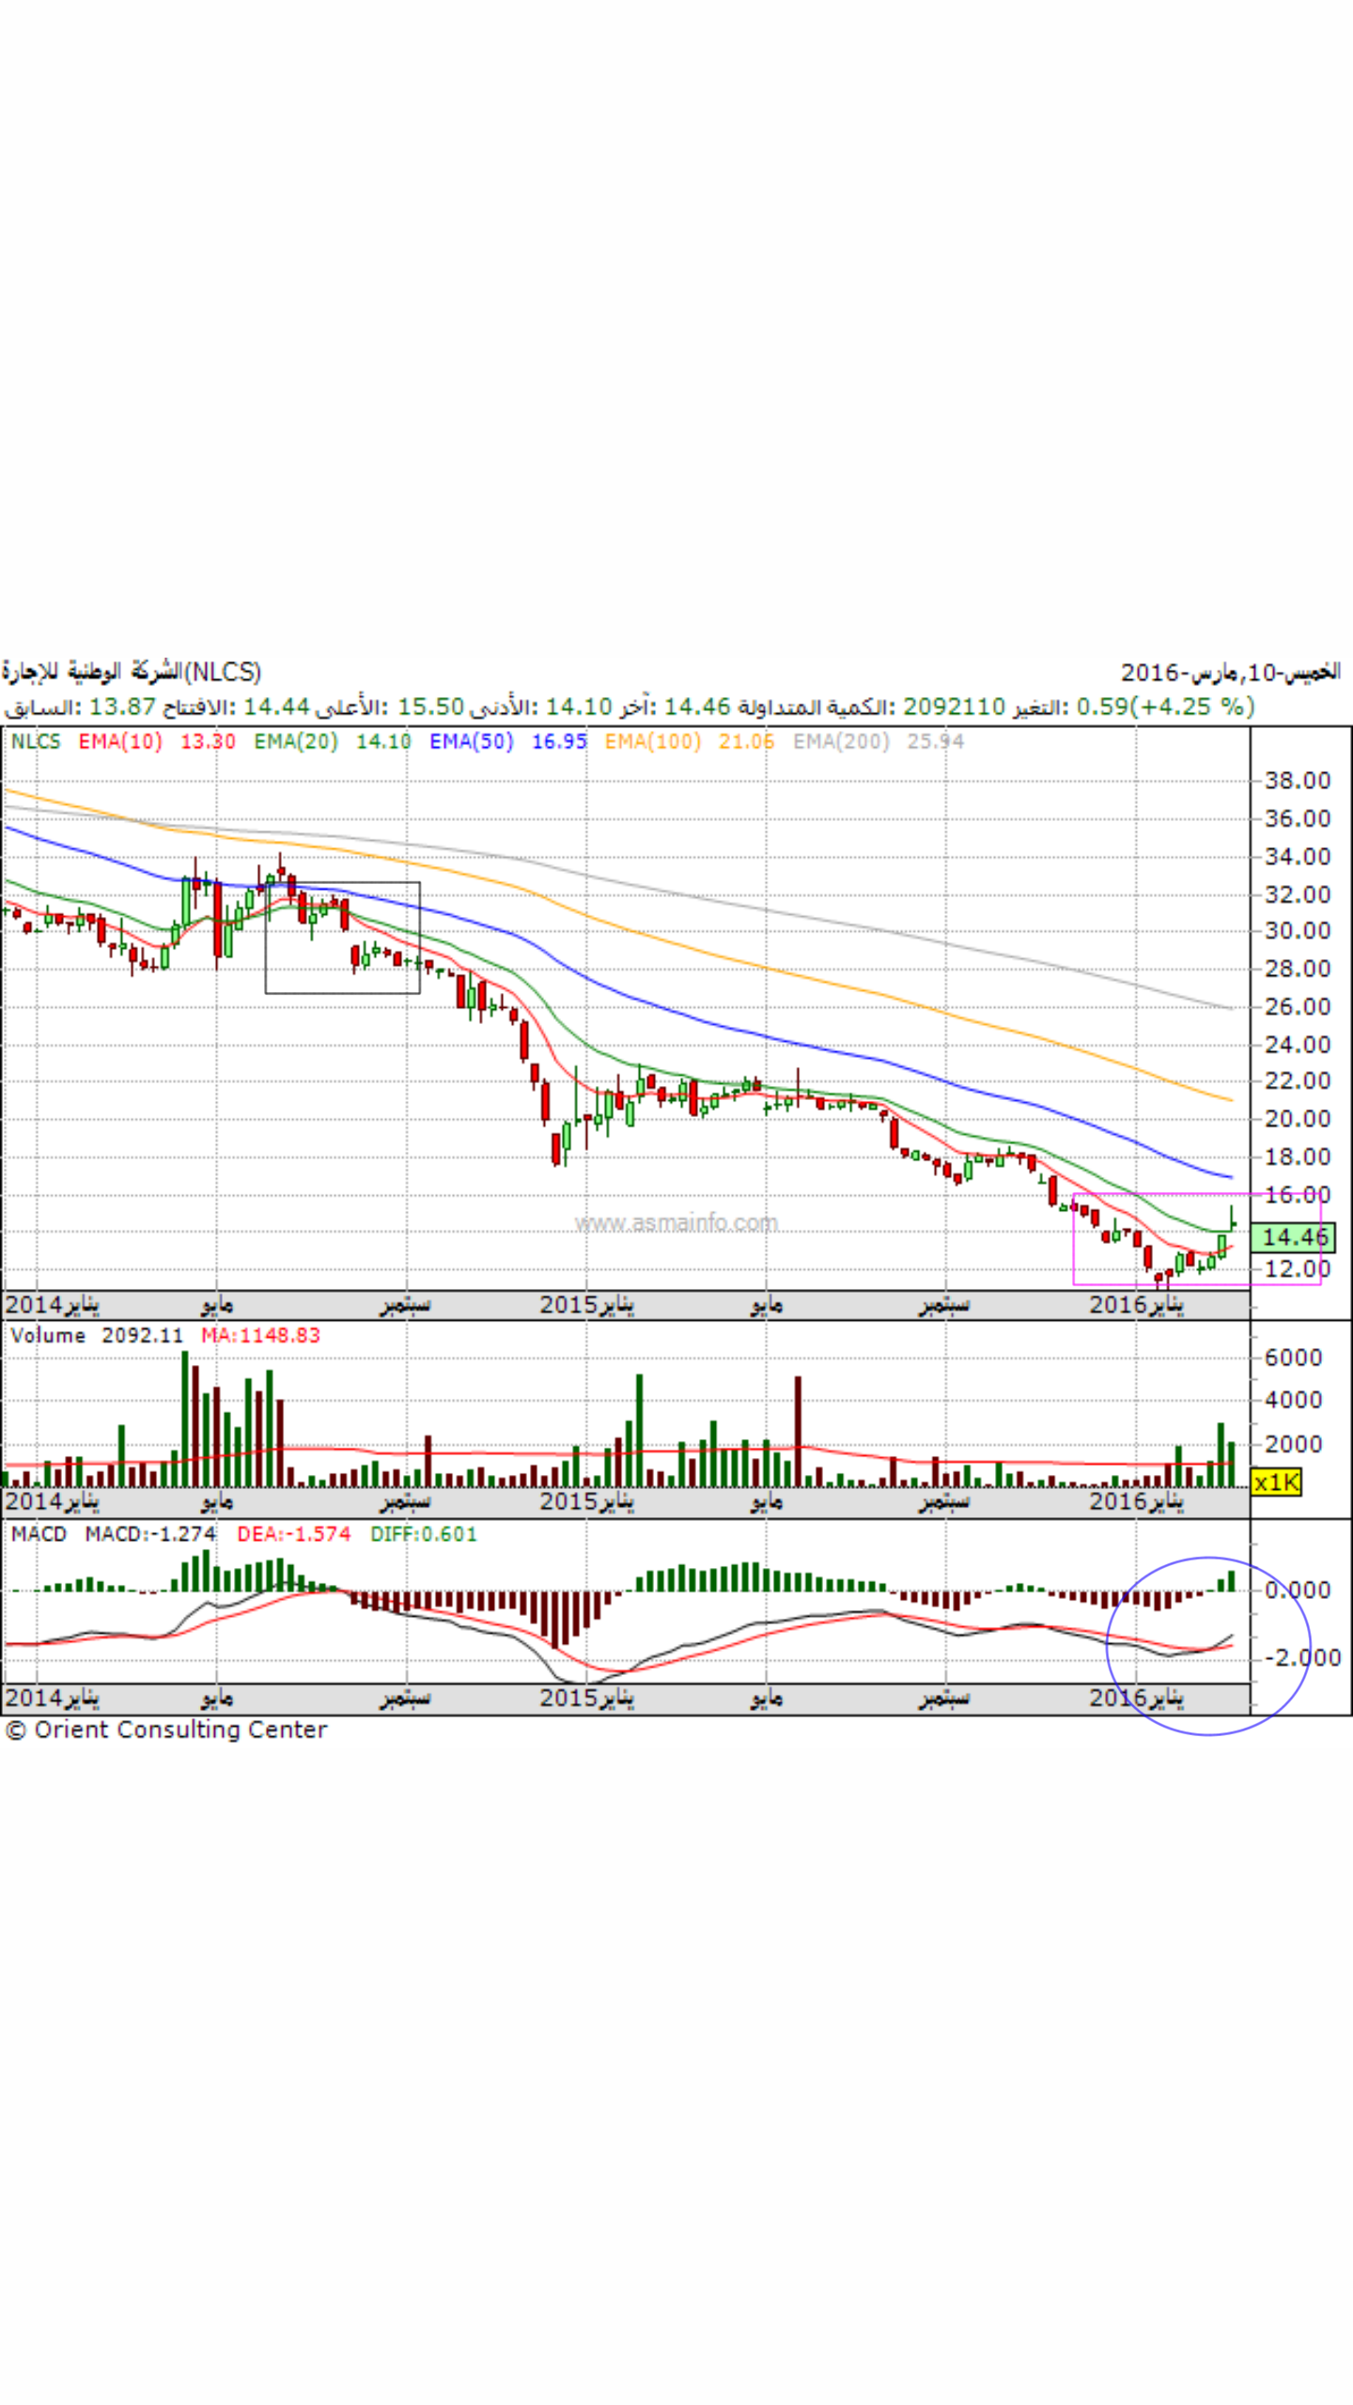Click the EMA(50) value 16.95
The height and width of the screenshot is (2405, 1353).
click(x=559, y=741)
